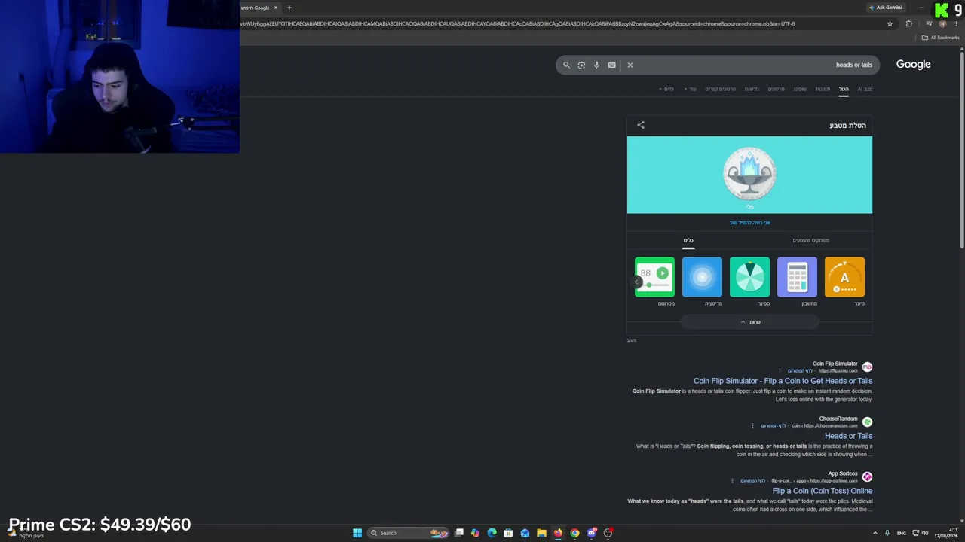This screenshot has width=965, height=542.
Task: Open Google Chrome from the taskbar
Action: [574, 533]
